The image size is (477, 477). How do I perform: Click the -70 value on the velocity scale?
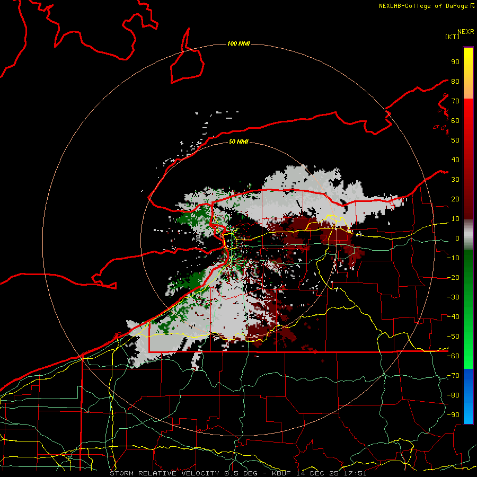[x=453, y=376]
